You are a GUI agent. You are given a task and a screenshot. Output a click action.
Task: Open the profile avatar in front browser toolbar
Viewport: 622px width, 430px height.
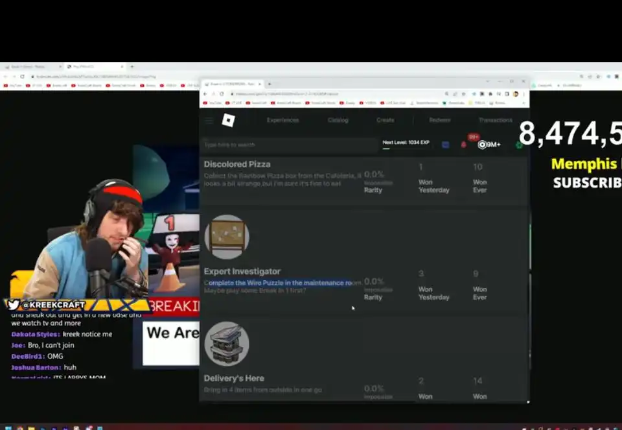[x=516, y=94]
